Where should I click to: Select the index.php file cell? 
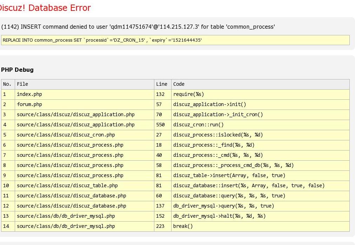tap(85, 94)
